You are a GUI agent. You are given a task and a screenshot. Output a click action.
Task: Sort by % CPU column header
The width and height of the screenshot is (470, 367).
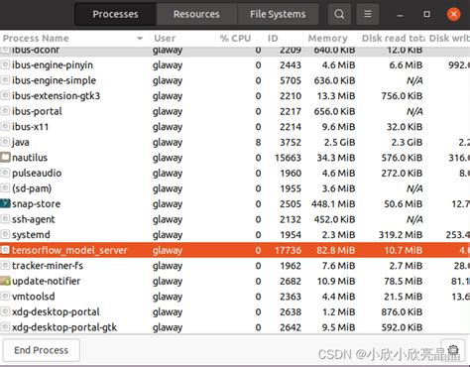tap(235, 39)
